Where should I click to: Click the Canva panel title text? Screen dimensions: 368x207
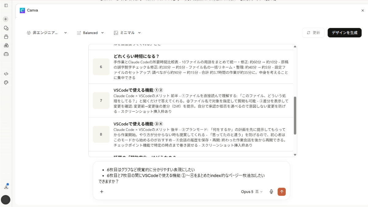33,10
